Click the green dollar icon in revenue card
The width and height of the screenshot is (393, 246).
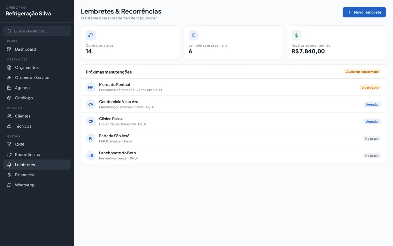(296, 35)
